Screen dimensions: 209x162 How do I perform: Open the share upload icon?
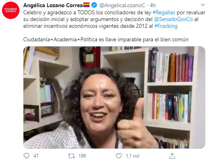172,156
